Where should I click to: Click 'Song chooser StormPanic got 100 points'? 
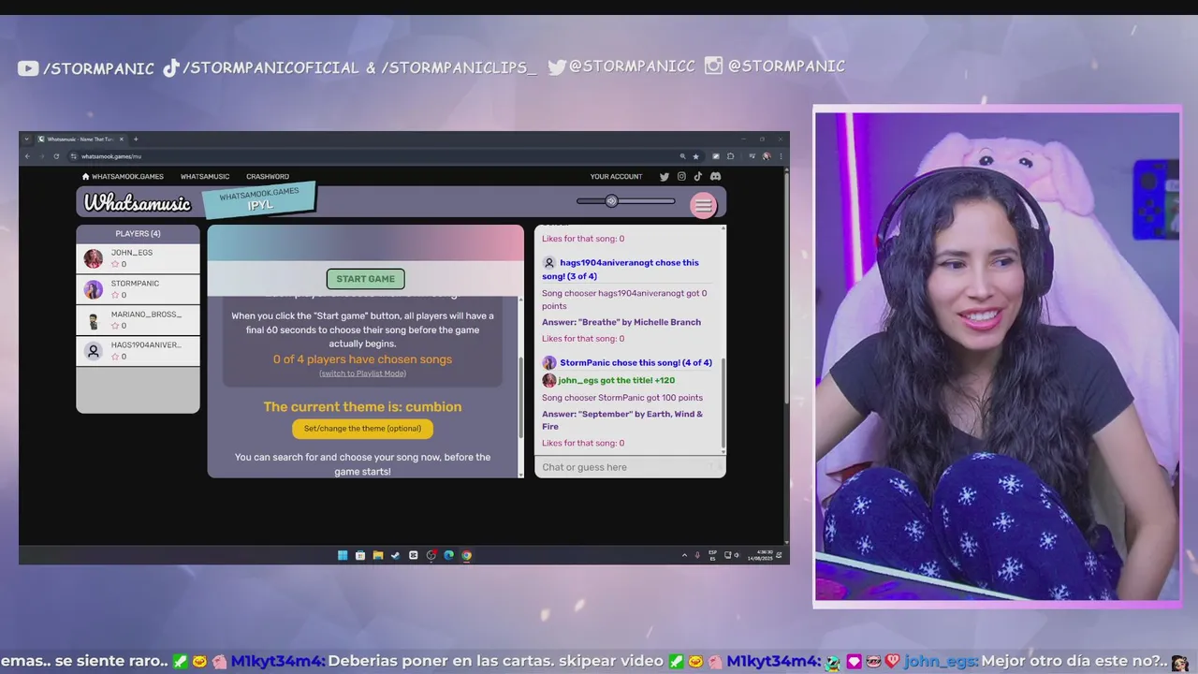(x=622, y=398)
